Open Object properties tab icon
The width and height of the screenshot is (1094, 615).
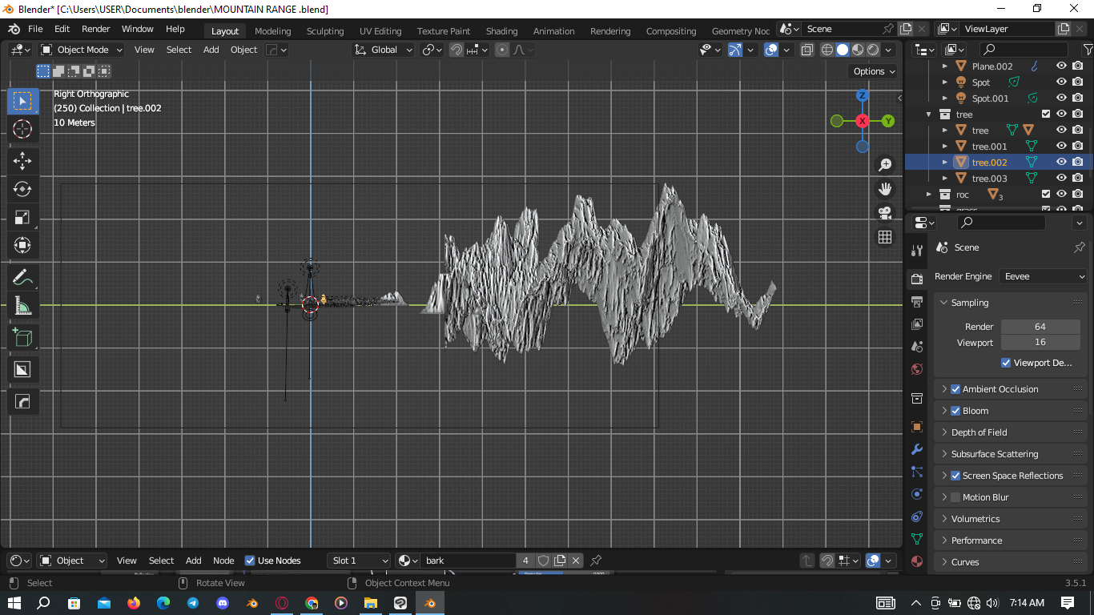(917, 427)
